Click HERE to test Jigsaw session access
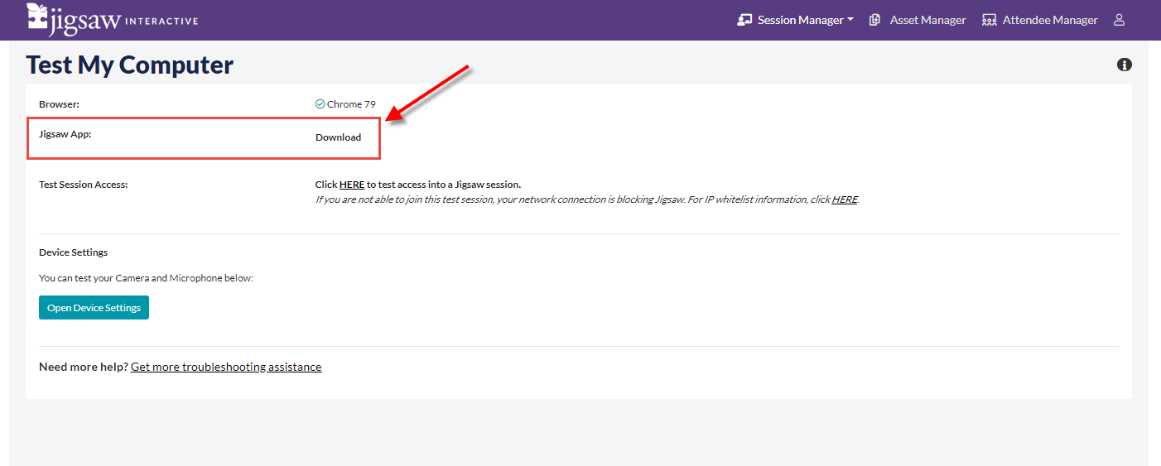The width and height of the screenshot is (1161, 466). [x=352, y=185]
